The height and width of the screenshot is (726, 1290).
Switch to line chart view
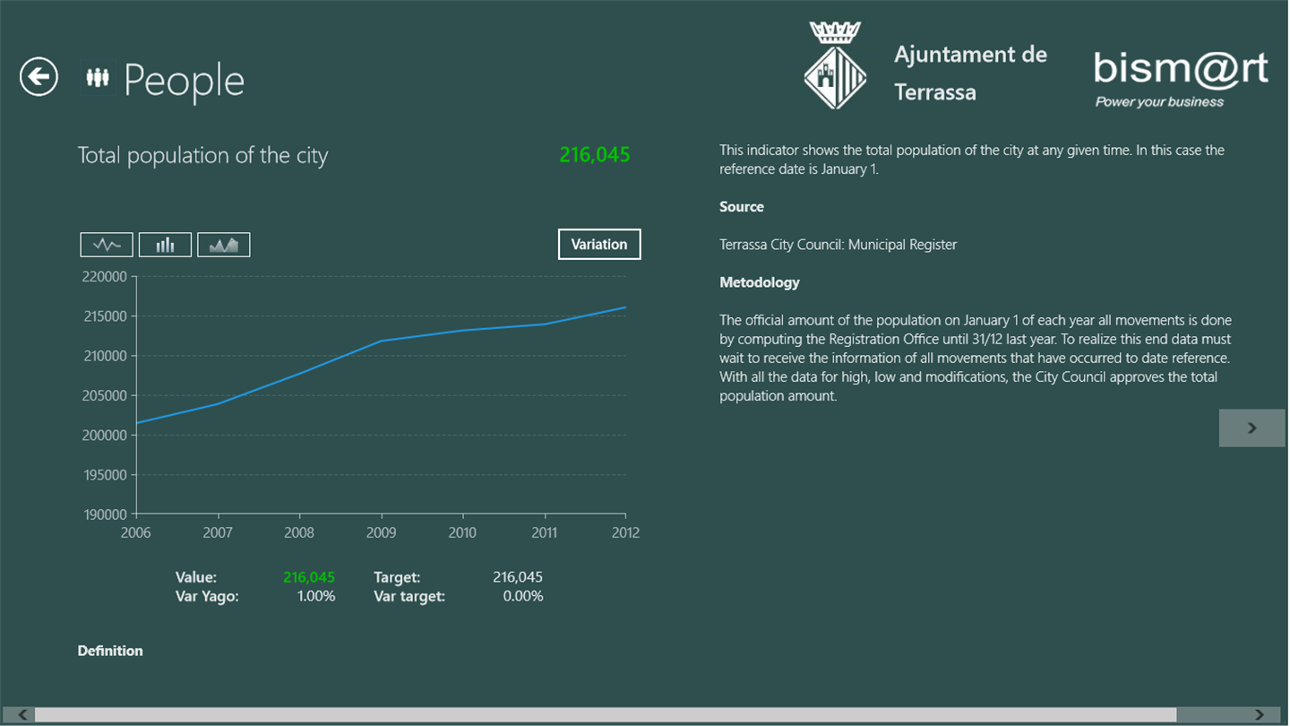107,245
